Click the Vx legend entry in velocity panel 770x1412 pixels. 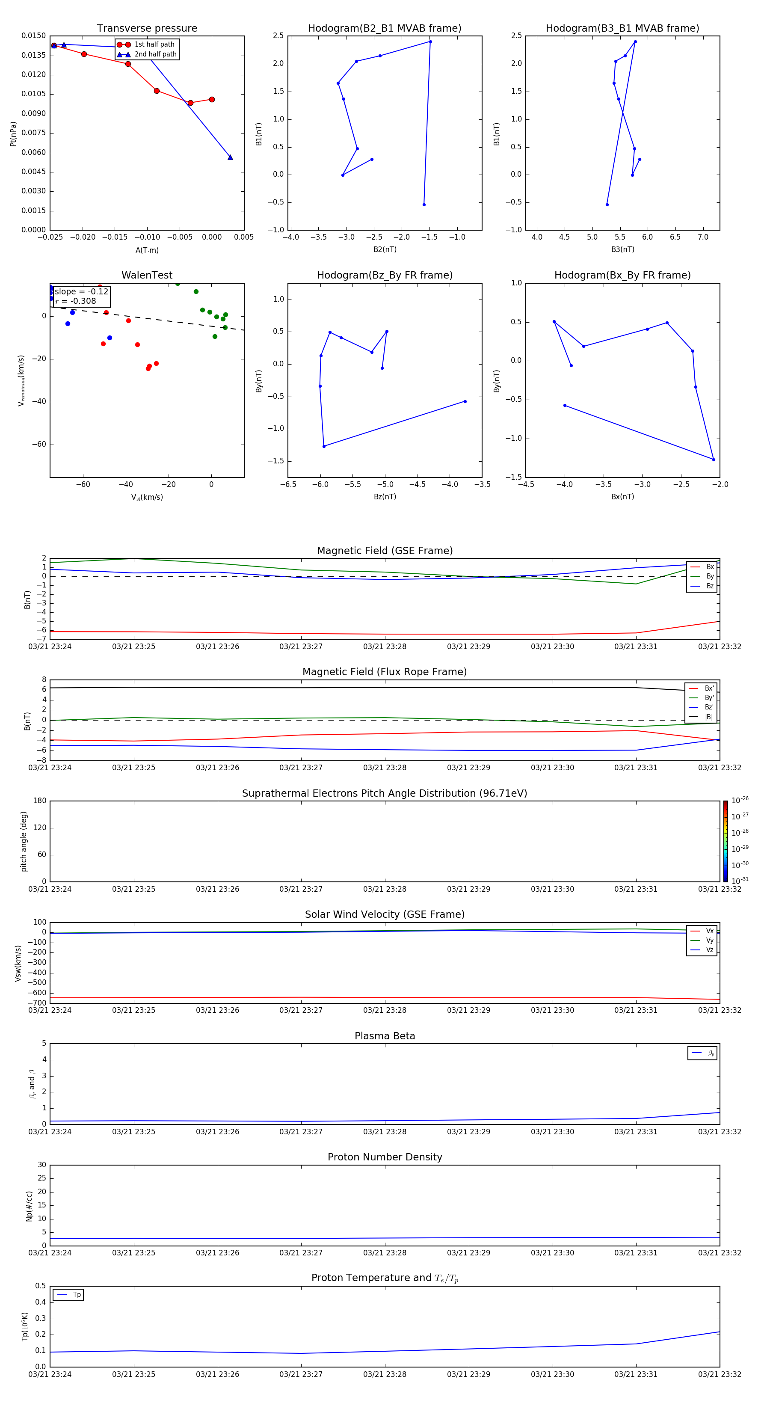tap(702, 931)
